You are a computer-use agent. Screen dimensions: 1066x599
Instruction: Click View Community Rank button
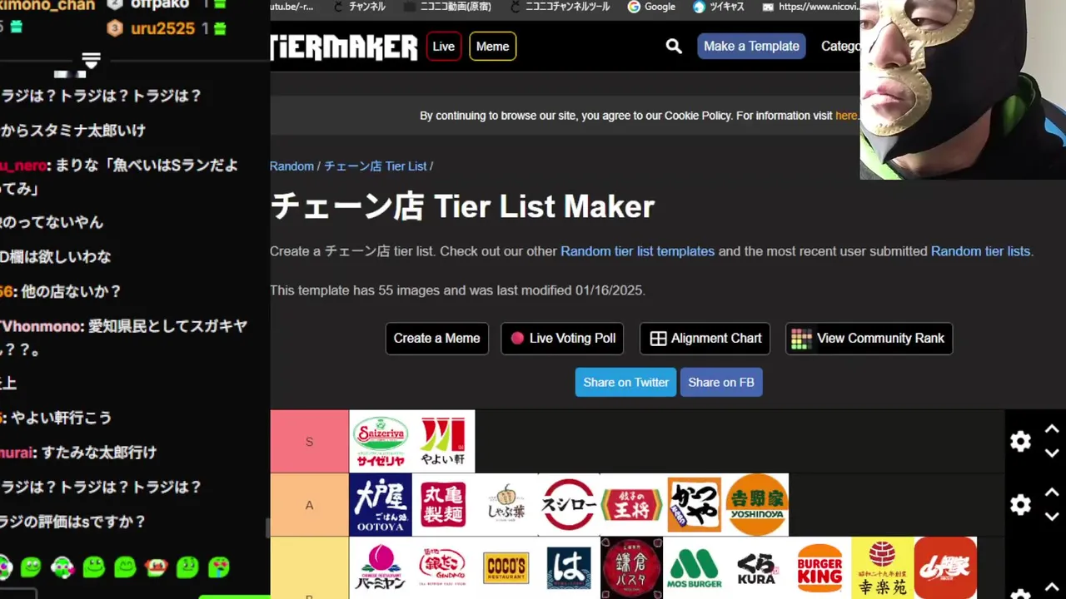pos(869,339)
